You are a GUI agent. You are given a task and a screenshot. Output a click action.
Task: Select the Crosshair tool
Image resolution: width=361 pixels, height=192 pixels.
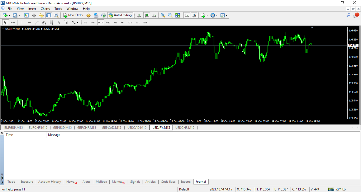13,22
